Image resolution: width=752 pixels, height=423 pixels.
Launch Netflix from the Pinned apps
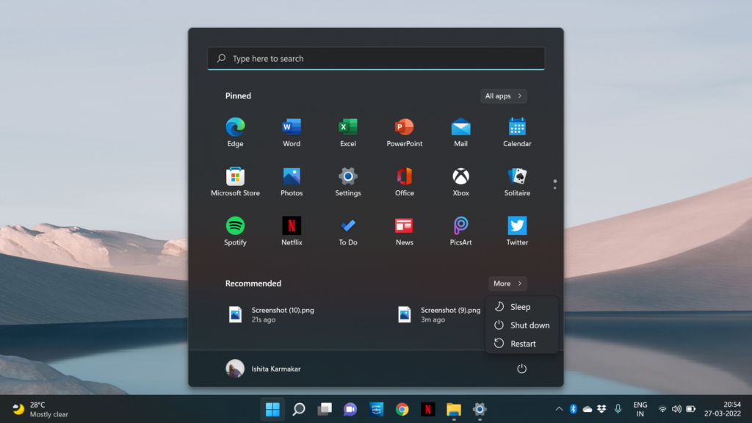click(x=292, y=231)
